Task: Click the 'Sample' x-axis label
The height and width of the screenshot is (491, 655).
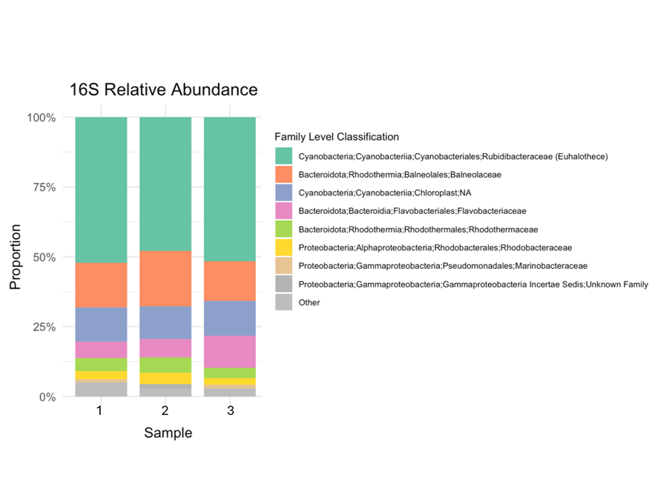Action: click(168, 433)
